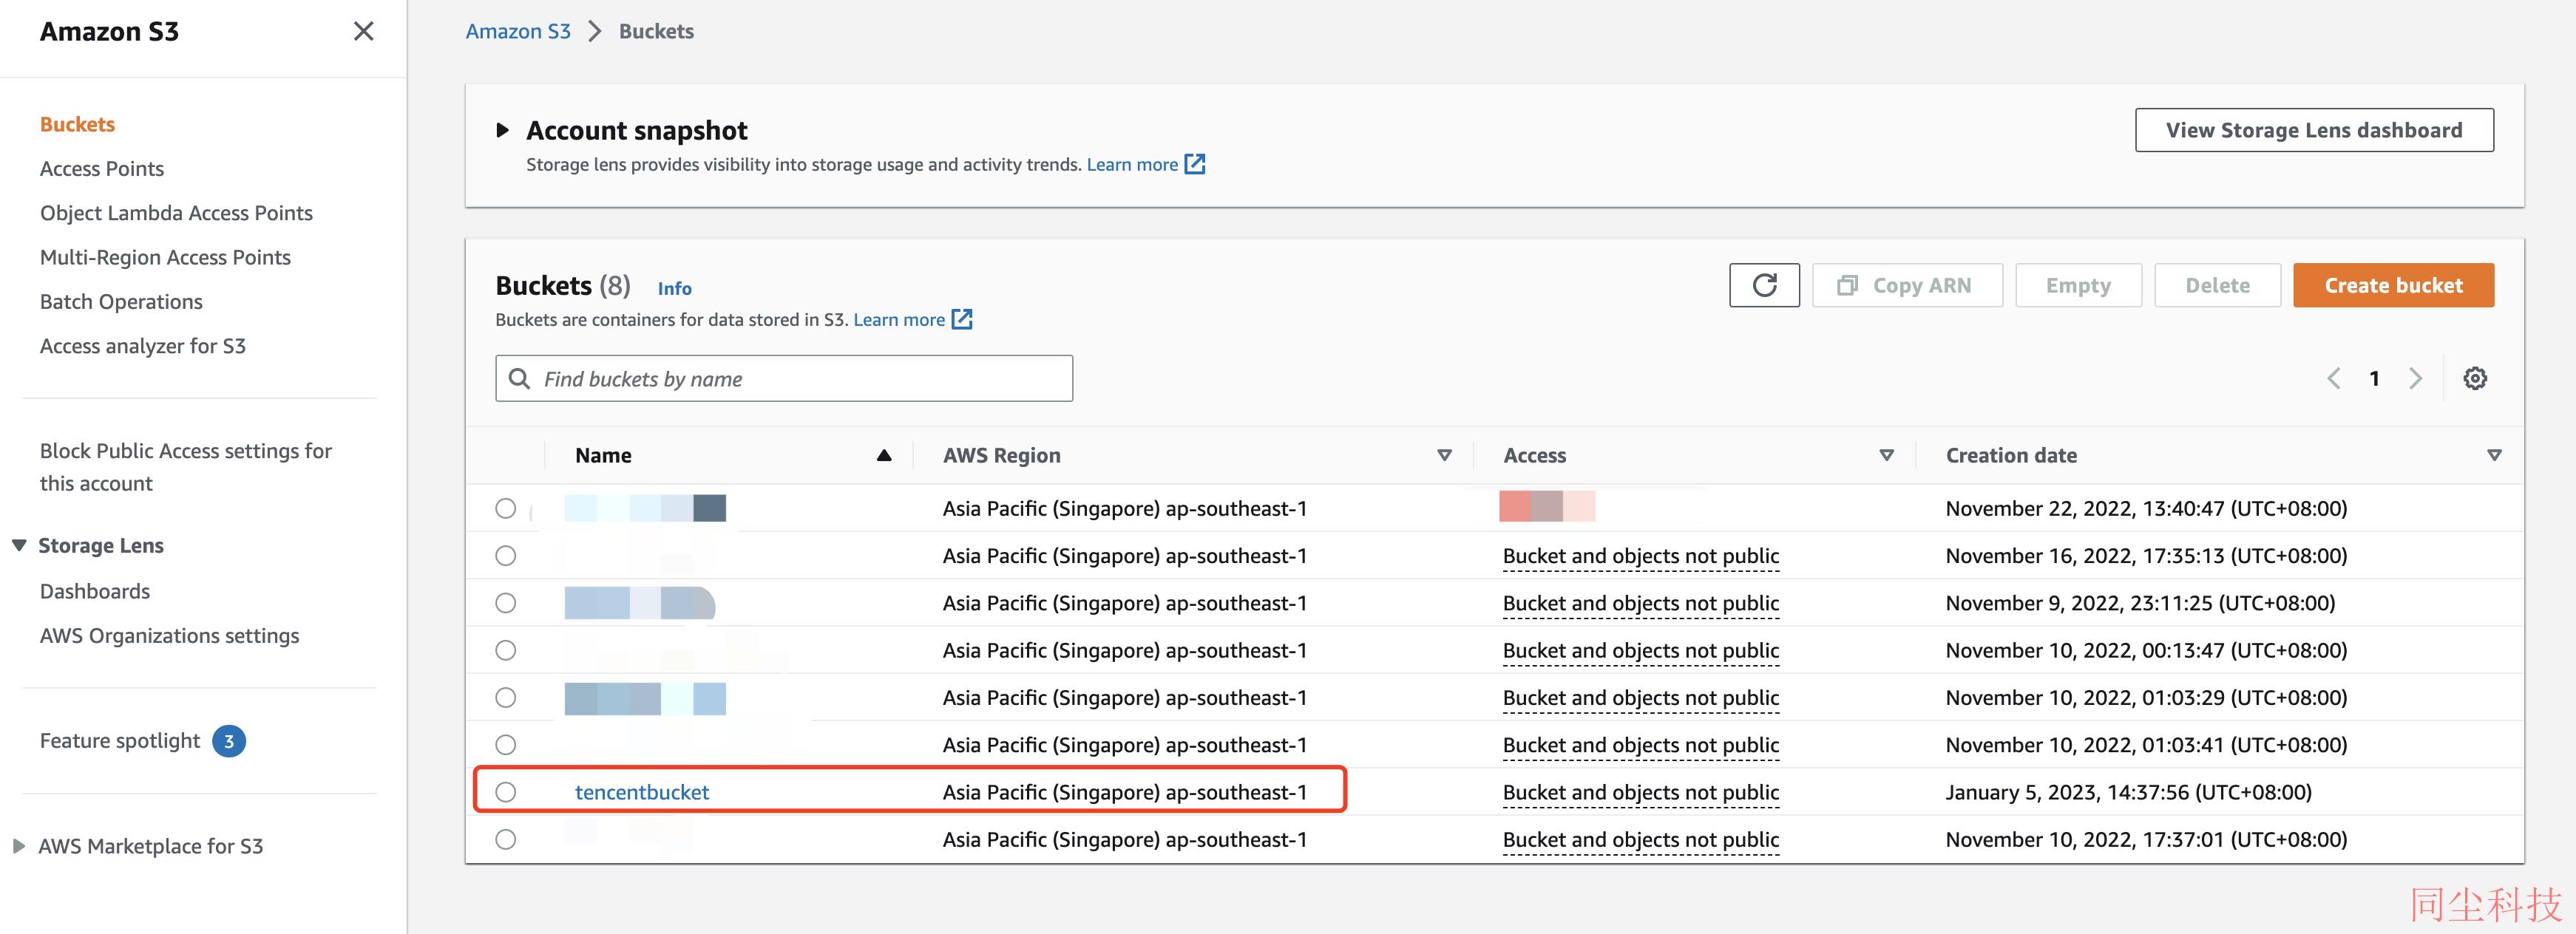Select bucket created November 9, 2022
This screenshot has width=2576, height=934.
(506, 604)
